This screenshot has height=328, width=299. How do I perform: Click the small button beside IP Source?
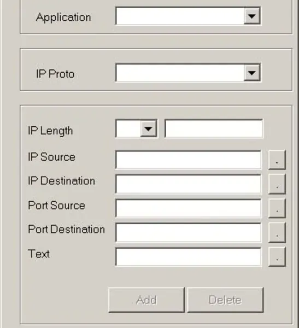pos(277,160)
